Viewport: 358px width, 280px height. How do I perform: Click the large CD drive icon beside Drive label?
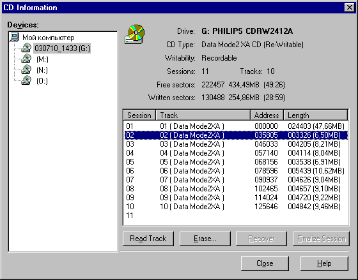click(x=134, y=34)
